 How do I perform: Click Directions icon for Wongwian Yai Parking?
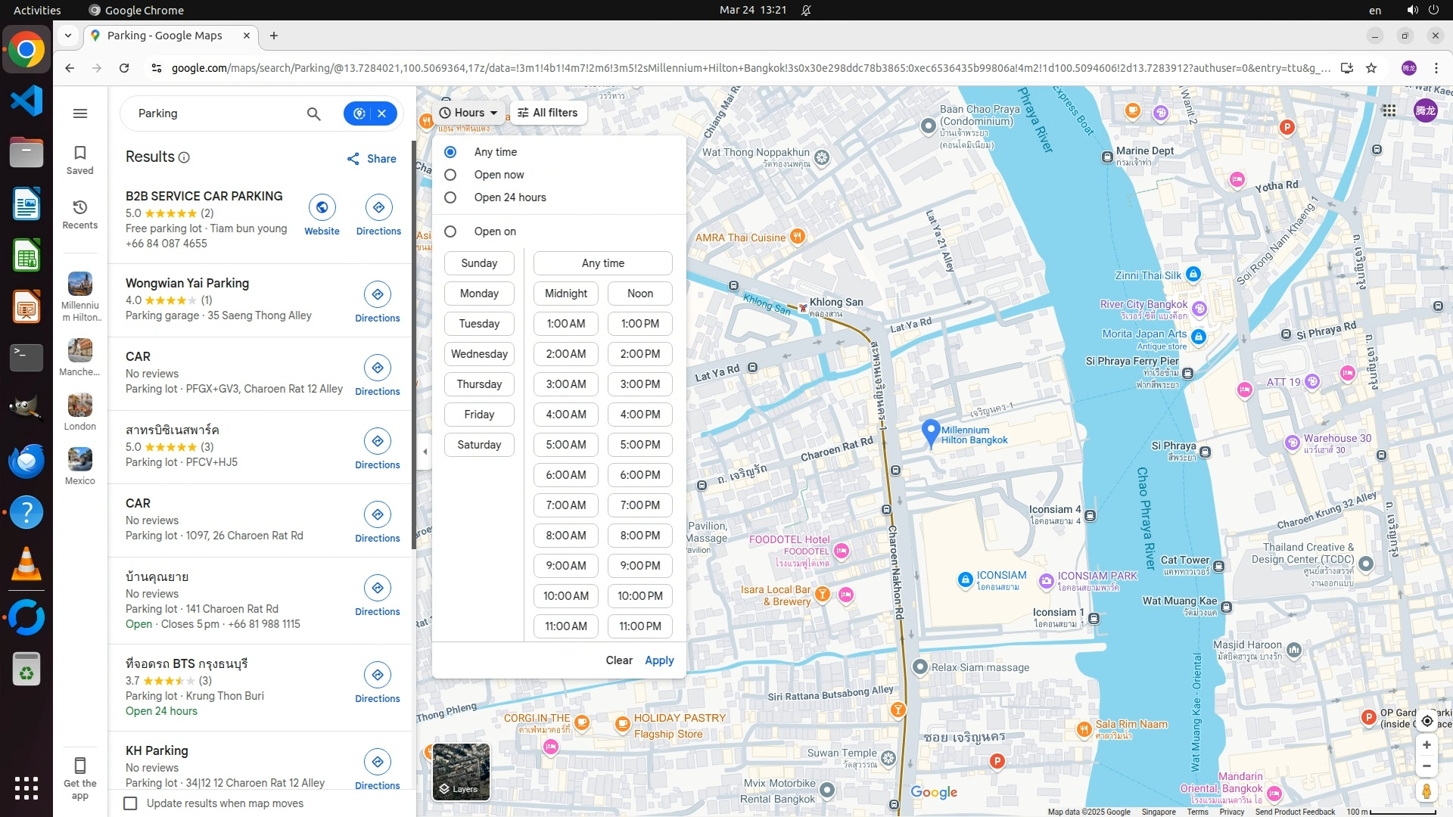click(x=377, y=295)
